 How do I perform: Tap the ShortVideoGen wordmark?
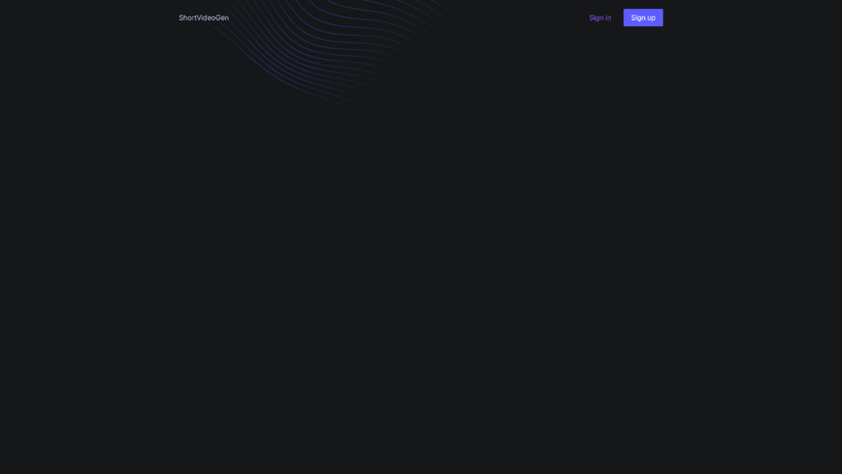tap(204, 18)
